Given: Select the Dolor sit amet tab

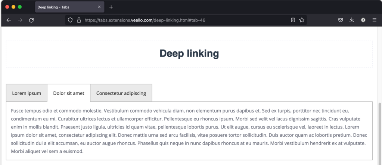Looking at the screenshot, I should tap(69, 93).
